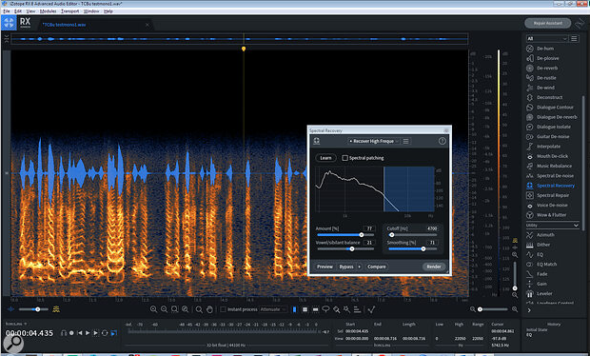The width and height of the screenshot is (590, 356).
Task: Switch to the TCBu testmono1.wav tab
Action: tap(95, 25)
